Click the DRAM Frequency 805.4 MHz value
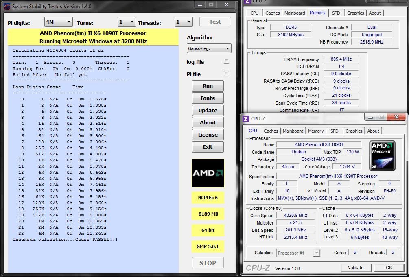This screenshot has width=409, height=277. point(341,59)
